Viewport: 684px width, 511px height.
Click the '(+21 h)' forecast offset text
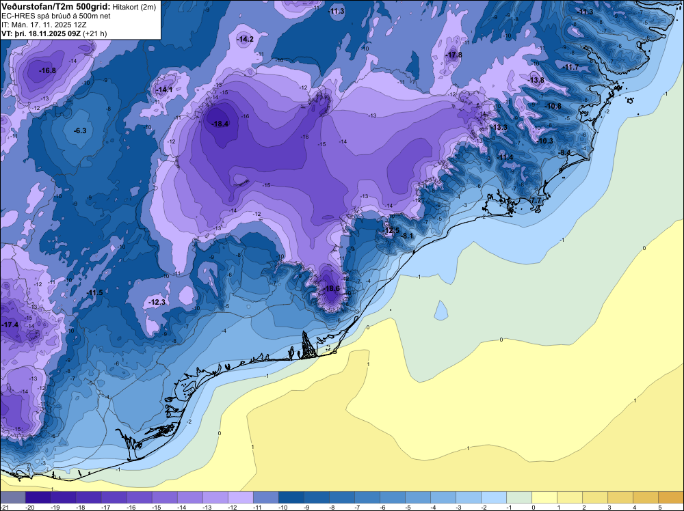click(96, 33)
